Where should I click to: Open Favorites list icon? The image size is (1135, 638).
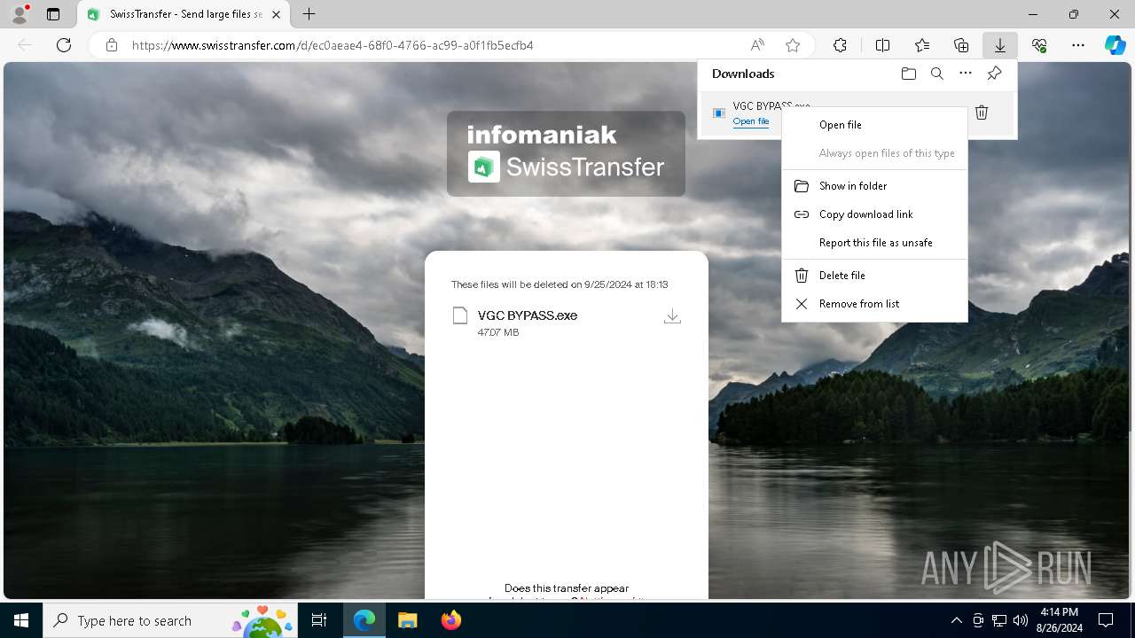click(x=922, y=45)
